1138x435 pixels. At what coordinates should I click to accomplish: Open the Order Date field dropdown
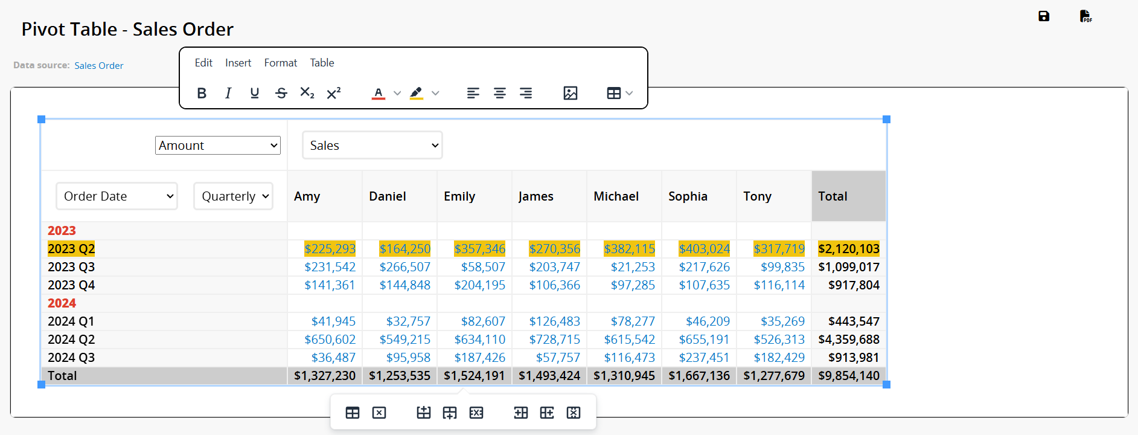pyautogui.click(x=117, y=196)
